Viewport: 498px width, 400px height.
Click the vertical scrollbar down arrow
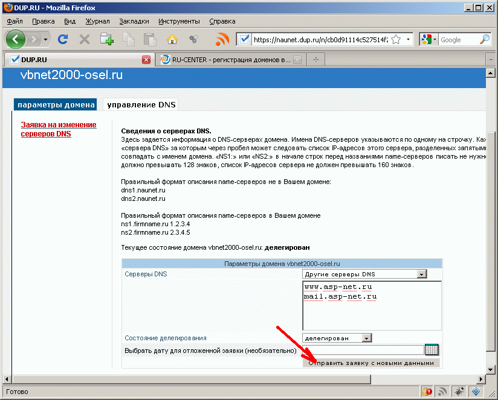pos(490,369)
